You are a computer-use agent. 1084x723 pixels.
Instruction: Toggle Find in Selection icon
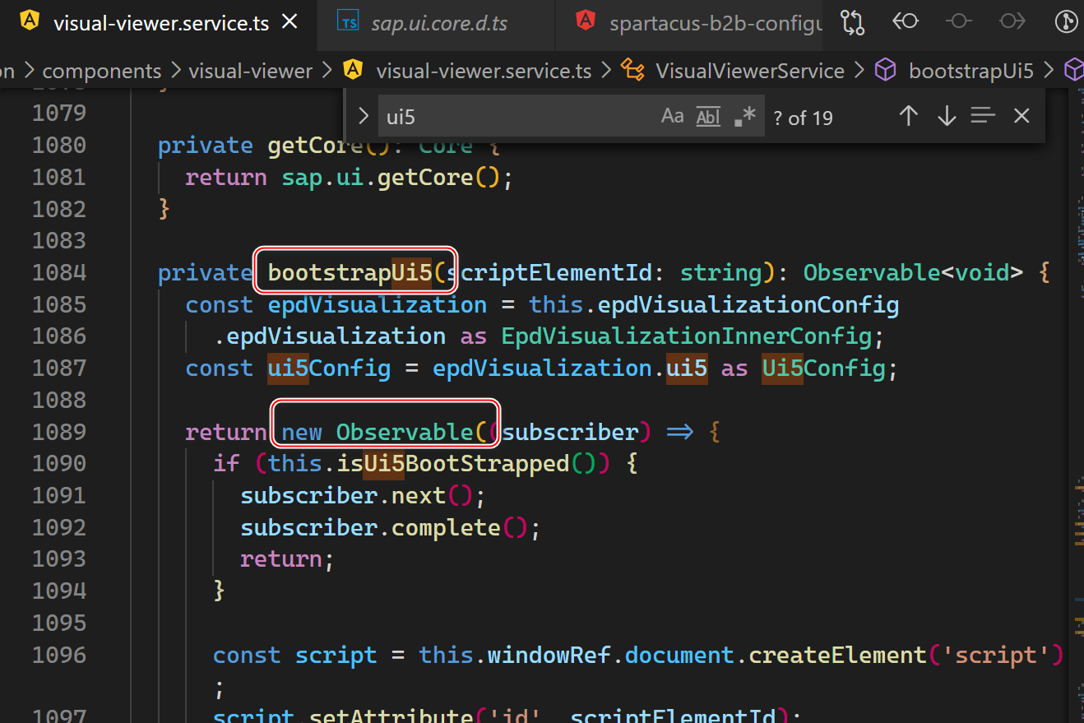click(984, 116)
